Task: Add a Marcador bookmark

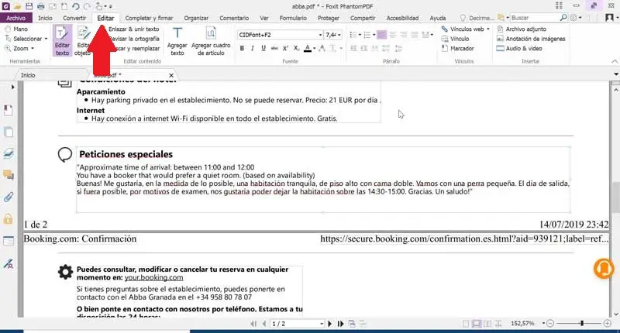Action: tap(457, 48)
